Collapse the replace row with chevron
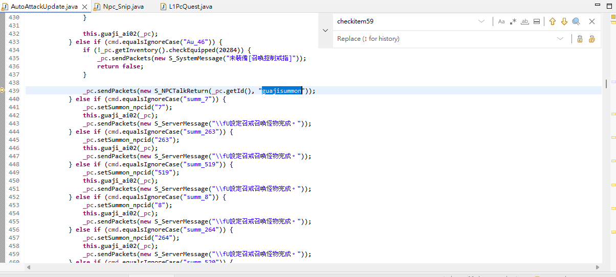616x277 pixels. (325, 31)
